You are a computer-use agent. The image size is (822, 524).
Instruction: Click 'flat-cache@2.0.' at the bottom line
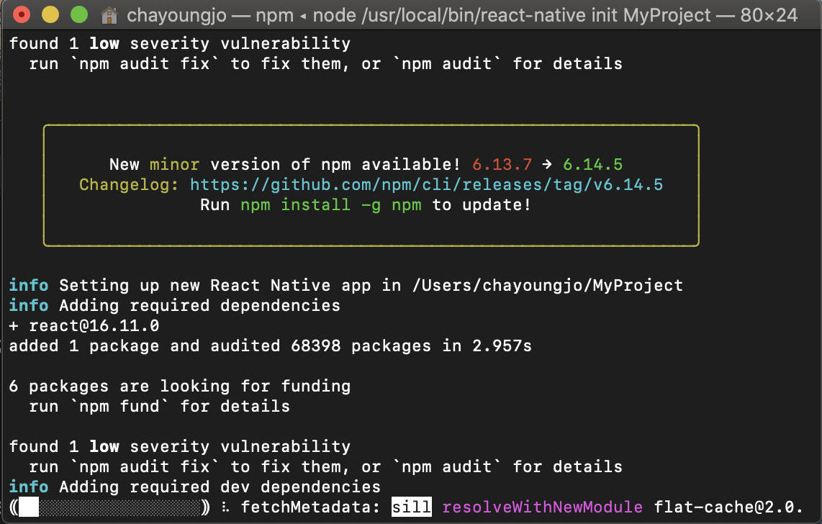click(x=728, y=507)
